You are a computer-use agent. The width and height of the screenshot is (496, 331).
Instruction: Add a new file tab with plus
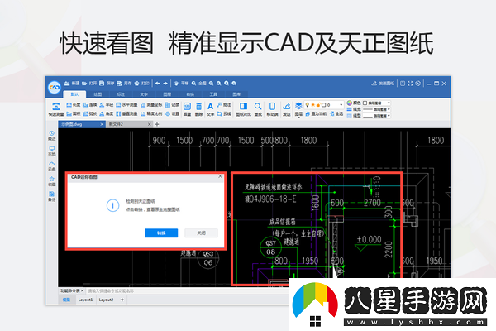click(x=157, y=124)
